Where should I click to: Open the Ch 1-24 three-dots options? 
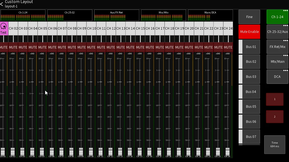(285, 11)
